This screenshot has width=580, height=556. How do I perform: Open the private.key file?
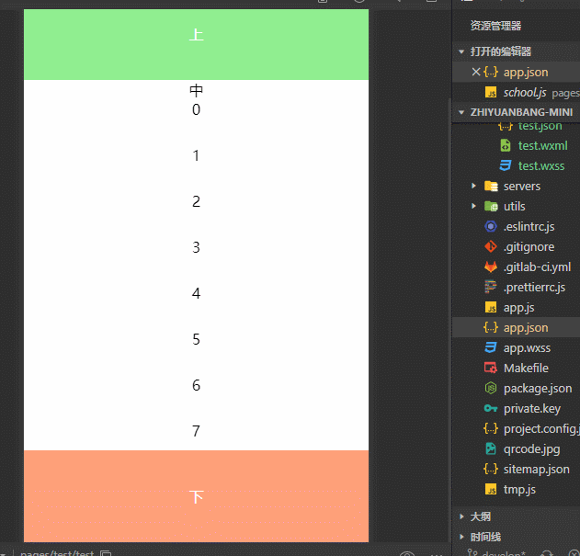(x=532, y=408)
